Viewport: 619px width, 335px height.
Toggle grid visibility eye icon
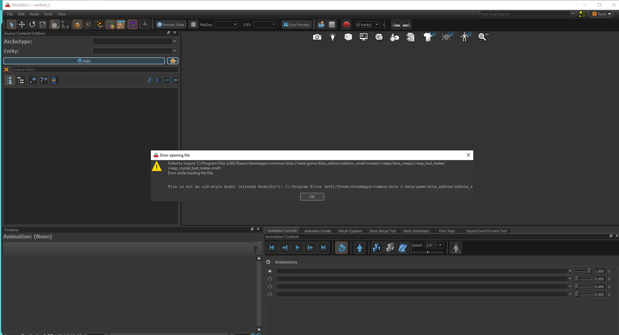pyautogui.click(x=448, y=37)
